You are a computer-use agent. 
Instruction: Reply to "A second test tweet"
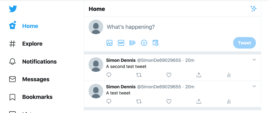coord(109,75)
